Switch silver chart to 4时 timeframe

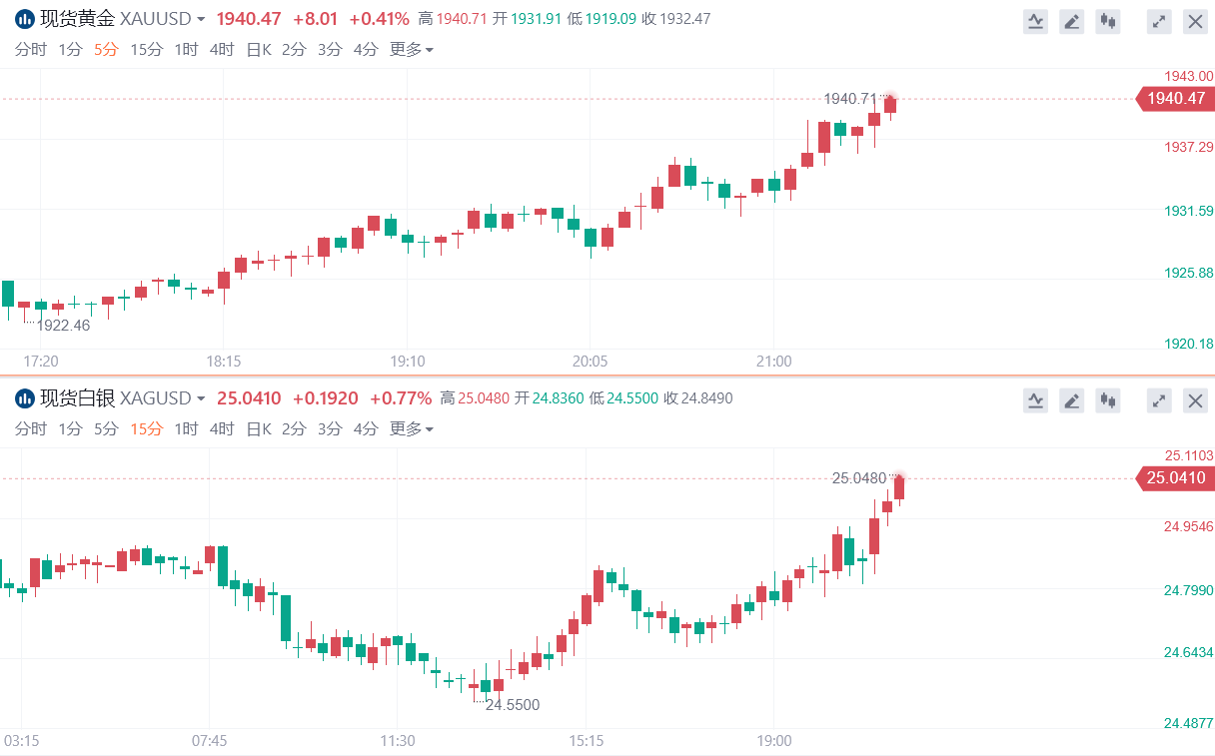coord(222,429)
